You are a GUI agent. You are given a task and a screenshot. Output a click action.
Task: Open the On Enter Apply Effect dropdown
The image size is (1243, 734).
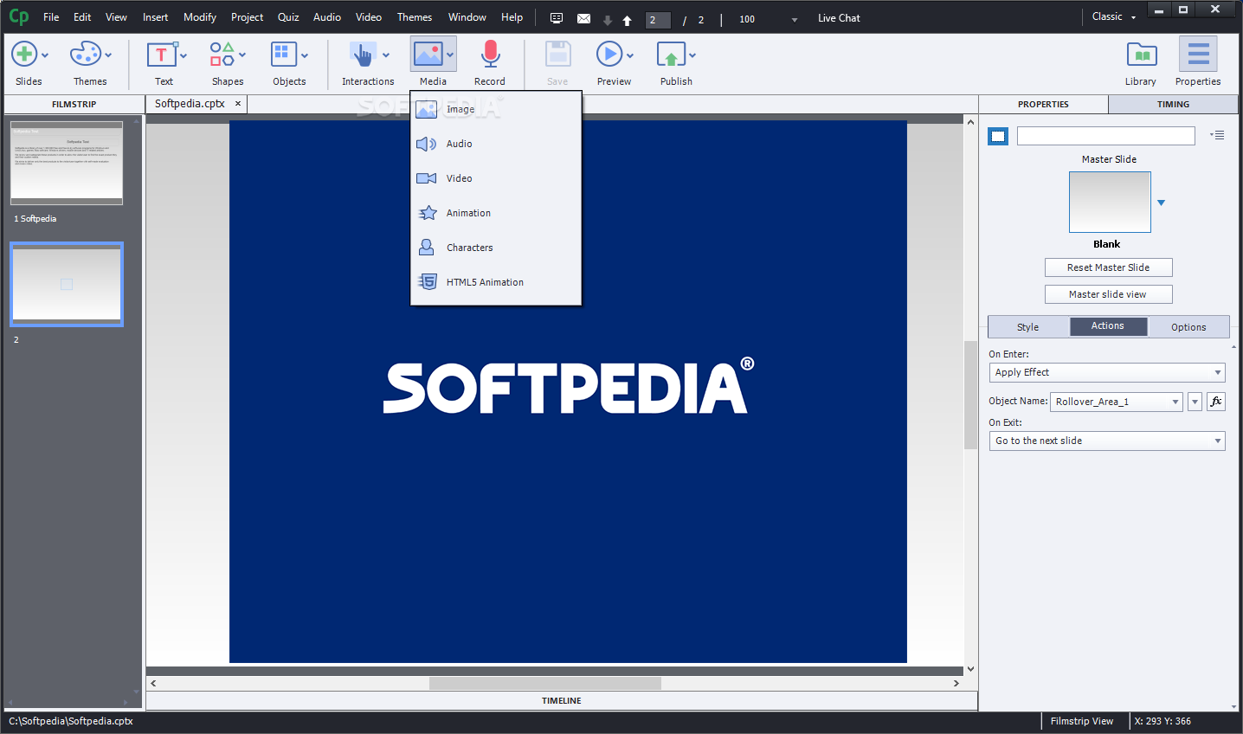1107,372
